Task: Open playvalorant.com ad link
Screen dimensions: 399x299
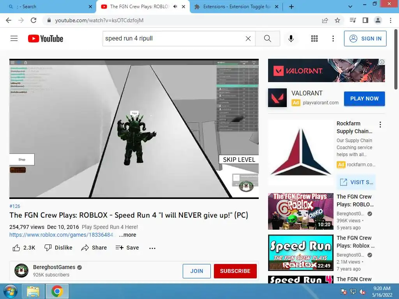Action: pyautogui.click(x=321, y=103)
